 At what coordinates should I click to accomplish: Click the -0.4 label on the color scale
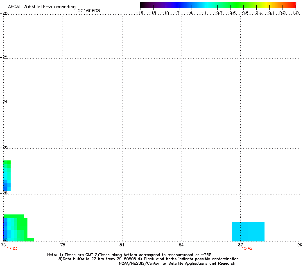[258, 13]
